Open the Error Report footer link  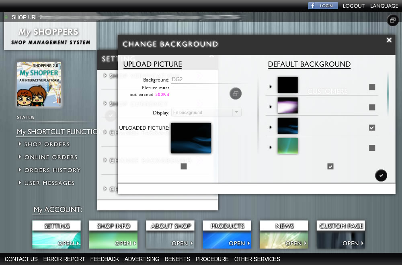tap(64, 259)
